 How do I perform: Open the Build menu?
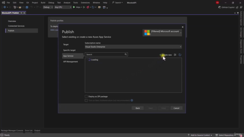pyautogui.click(x=43, y=3)
